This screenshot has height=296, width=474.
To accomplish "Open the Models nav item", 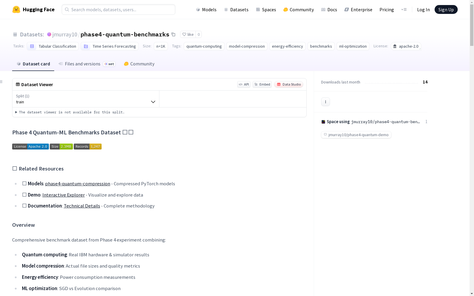I will tap(206, 9).
